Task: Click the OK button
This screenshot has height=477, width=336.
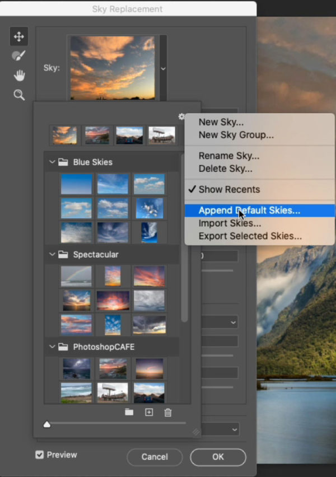Action: coord(218,457)
